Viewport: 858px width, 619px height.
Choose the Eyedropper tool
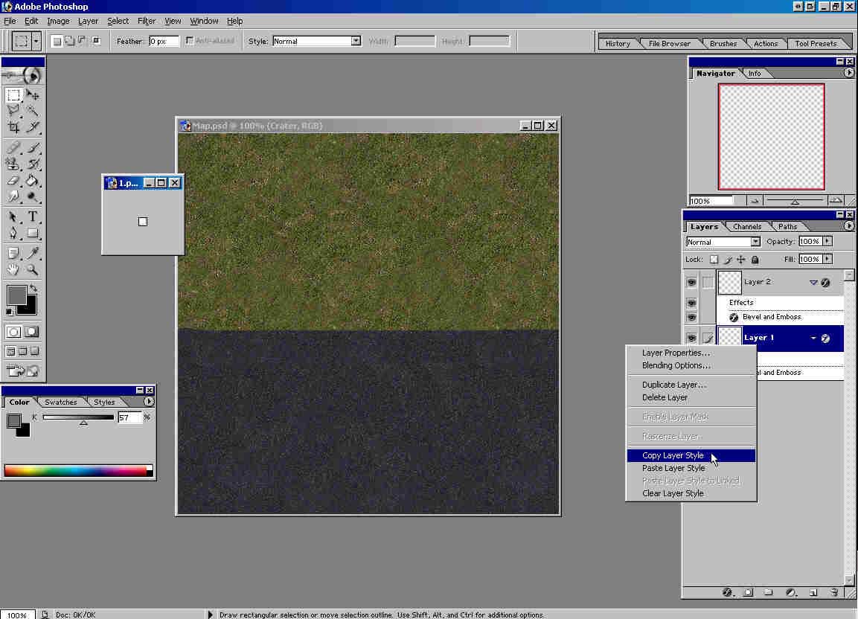click(x=33, y=254)
